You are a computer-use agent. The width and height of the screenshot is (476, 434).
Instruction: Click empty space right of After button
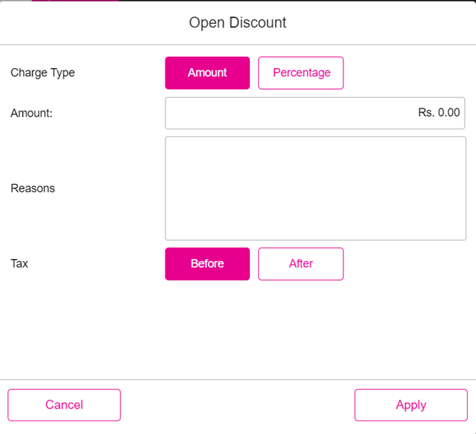coord(408,263)
